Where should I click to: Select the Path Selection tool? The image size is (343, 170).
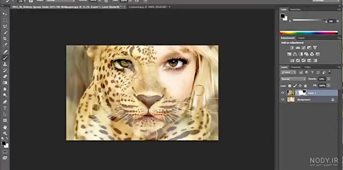[5, 114]
